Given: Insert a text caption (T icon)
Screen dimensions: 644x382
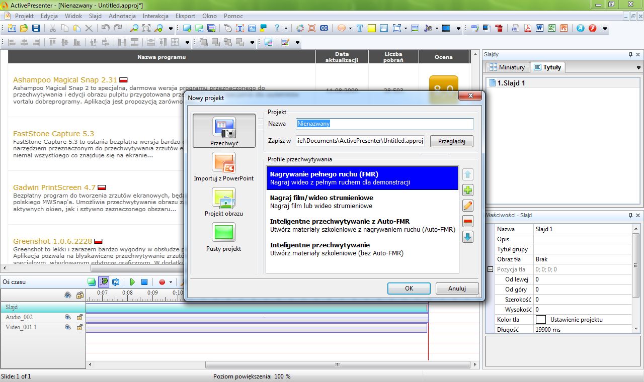Looking at the screenshot, I should point(360,28).
